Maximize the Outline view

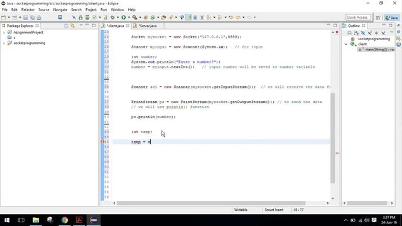[391, 25]
